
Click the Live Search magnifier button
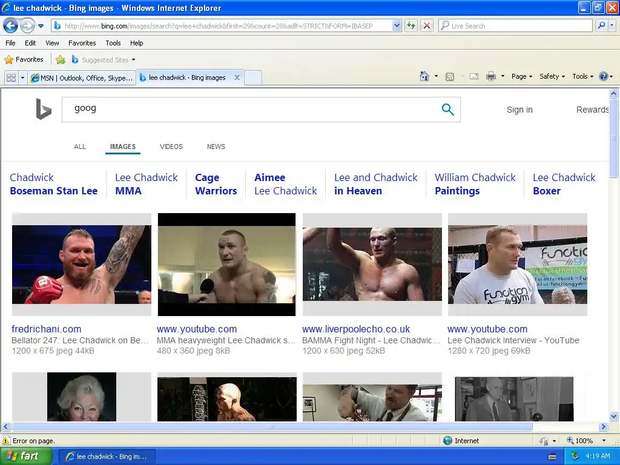pos(601,25)
